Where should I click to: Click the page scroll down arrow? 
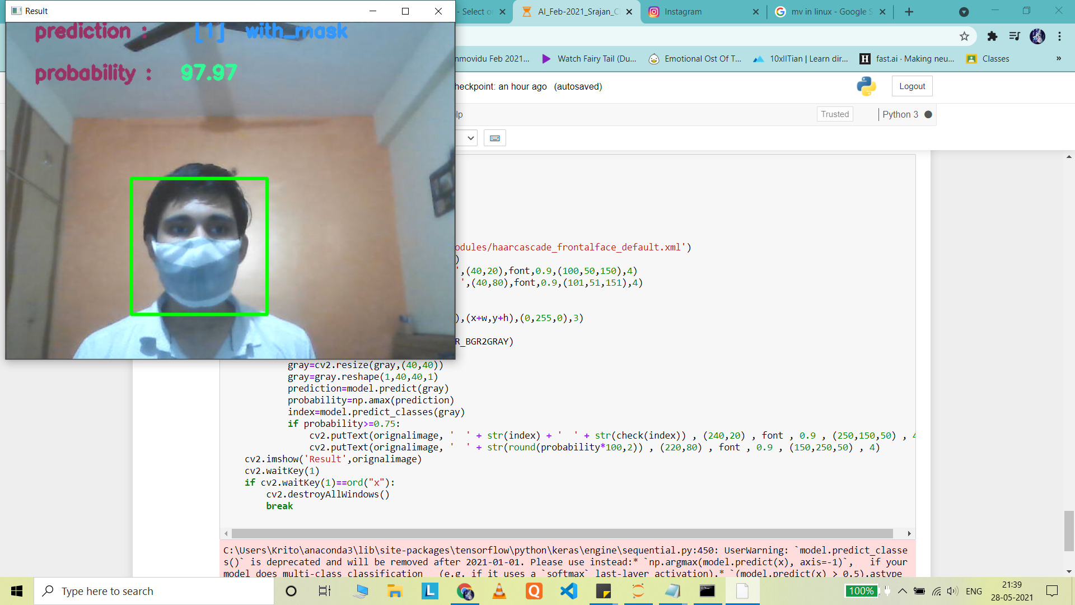[x=1069, y=571]
